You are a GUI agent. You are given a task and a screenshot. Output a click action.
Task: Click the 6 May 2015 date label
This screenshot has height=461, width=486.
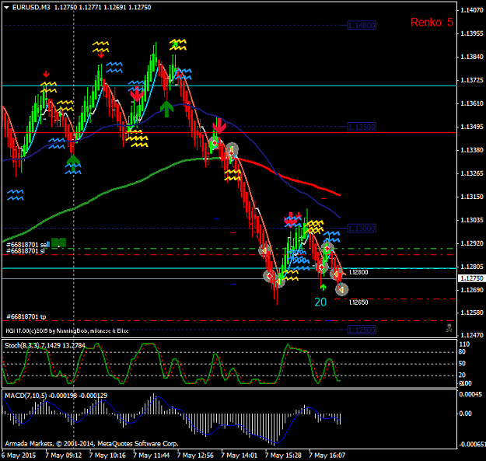19,456
